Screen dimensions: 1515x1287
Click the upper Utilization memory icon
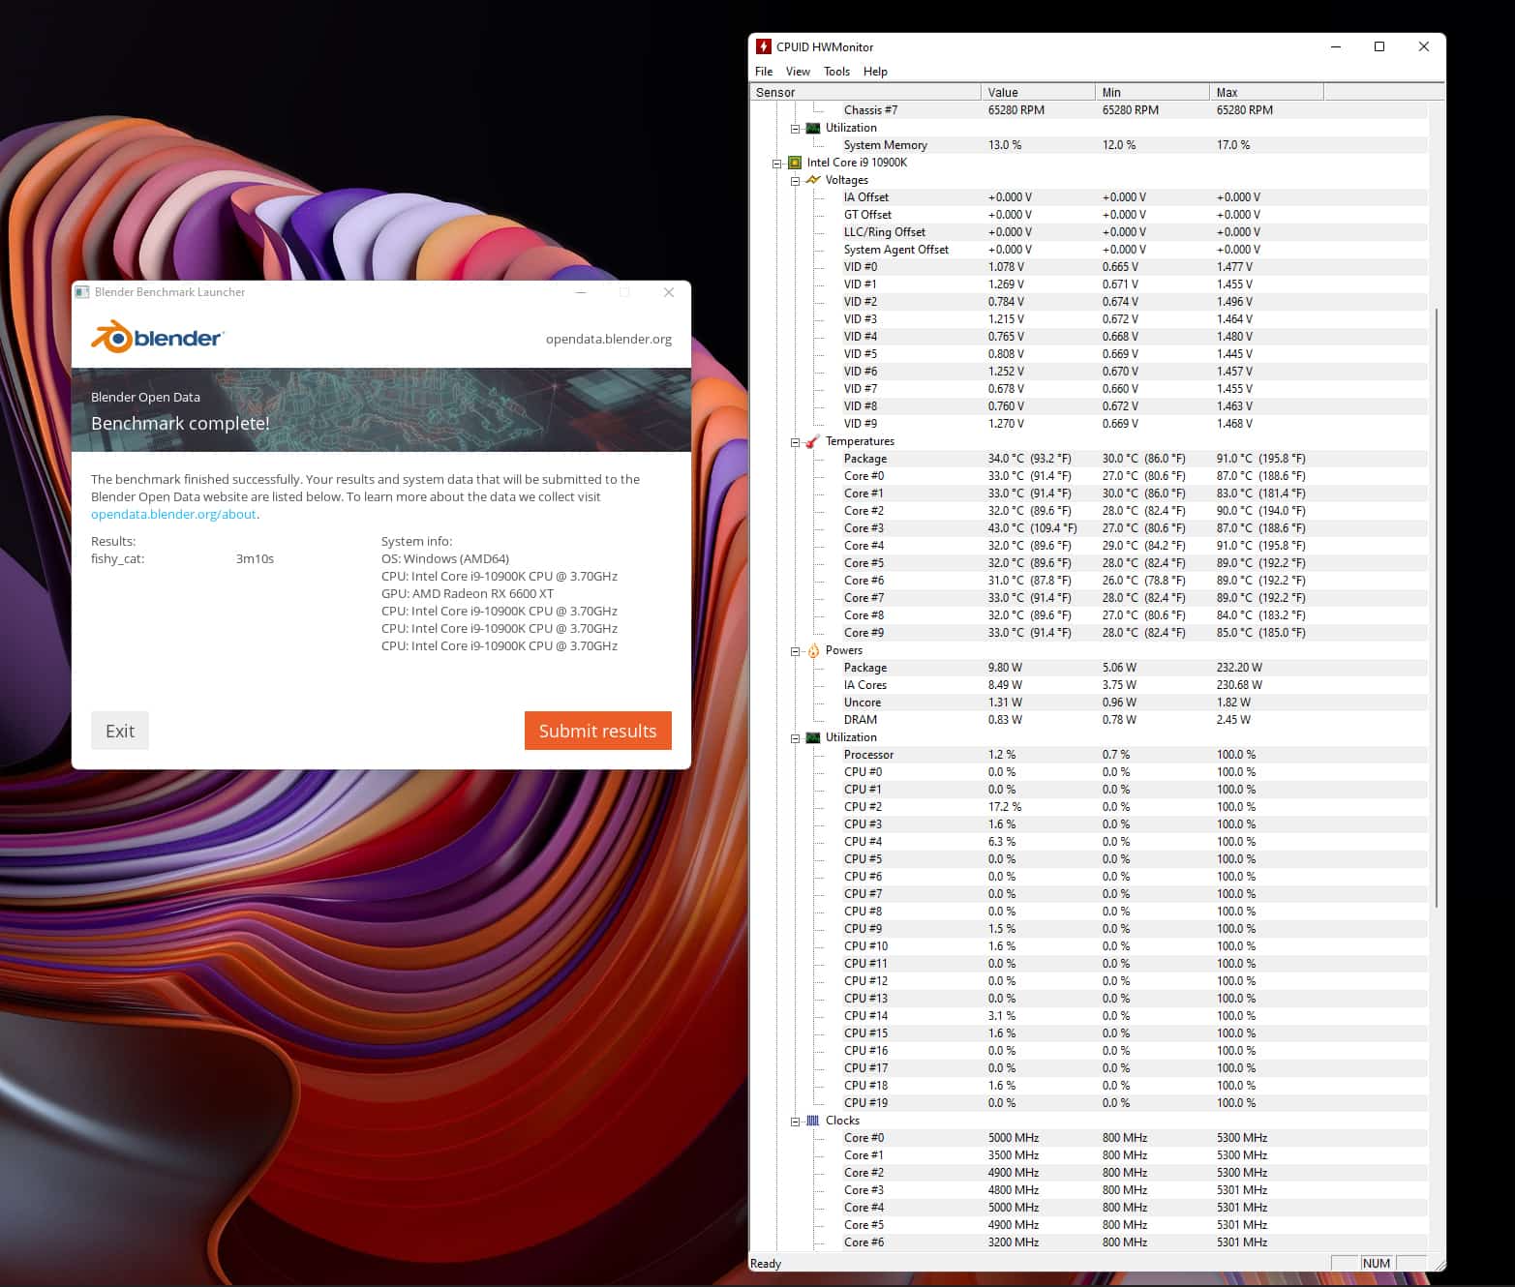tap(813, 128)
